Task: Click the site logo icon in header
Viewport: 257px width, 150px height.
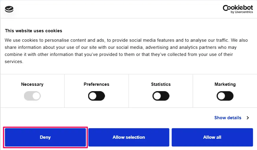Action: [x=9, y=9]
